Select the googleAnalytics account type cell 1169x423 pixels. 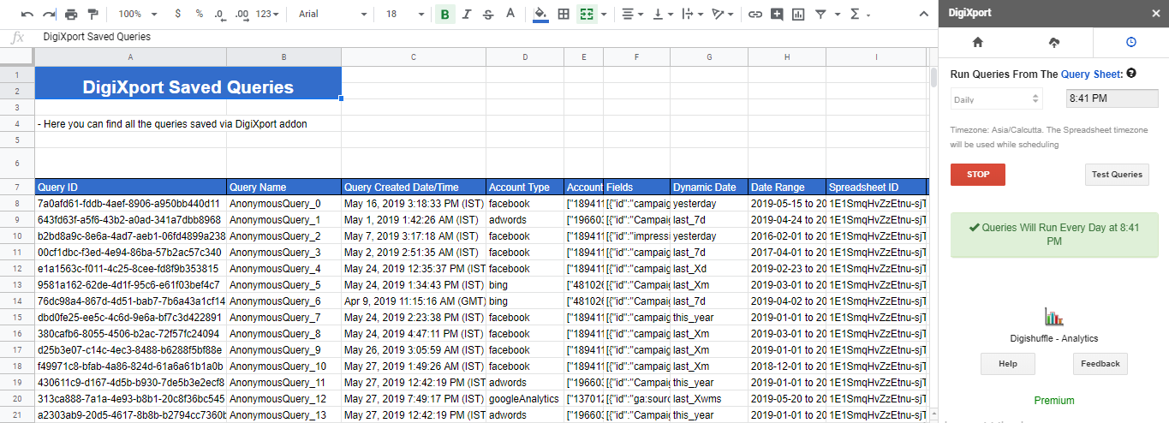525,399
